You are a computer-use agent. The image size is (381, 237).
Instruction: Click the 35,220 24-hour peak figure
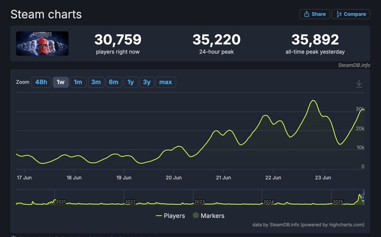217,39
